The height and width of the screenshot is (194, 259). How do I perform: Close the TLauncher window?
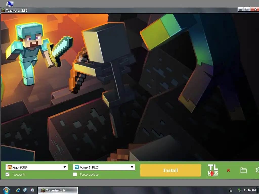pos(255,10)
